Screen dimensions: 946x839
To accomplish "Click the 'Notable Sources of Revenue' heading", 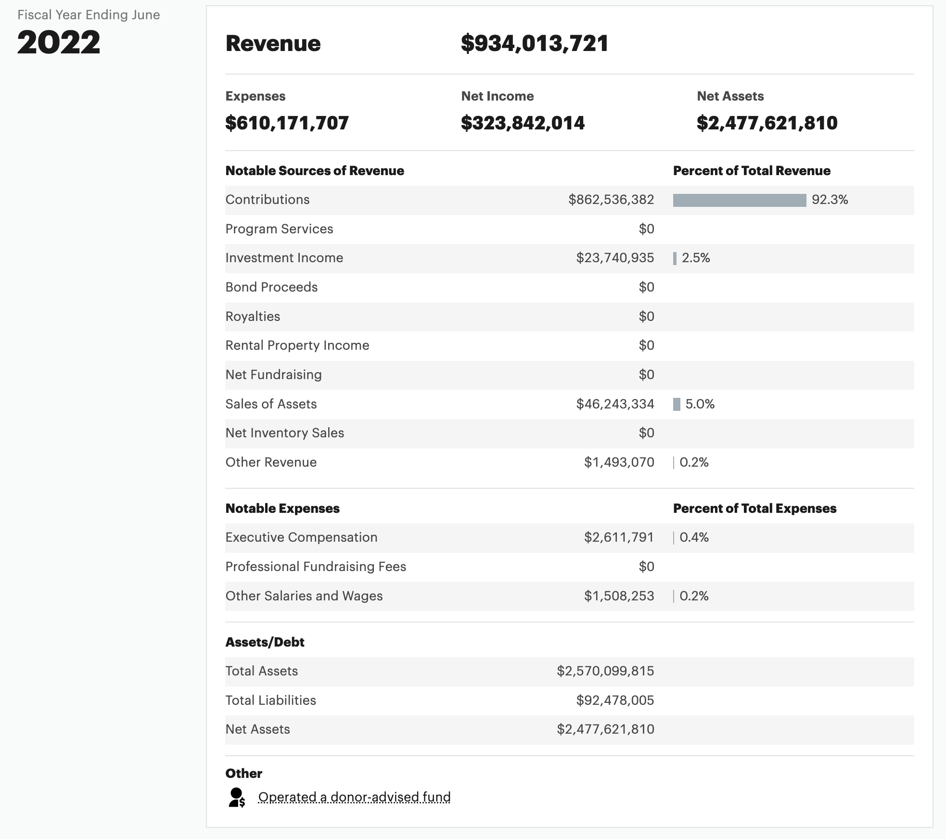I will (x=315, y=171).
